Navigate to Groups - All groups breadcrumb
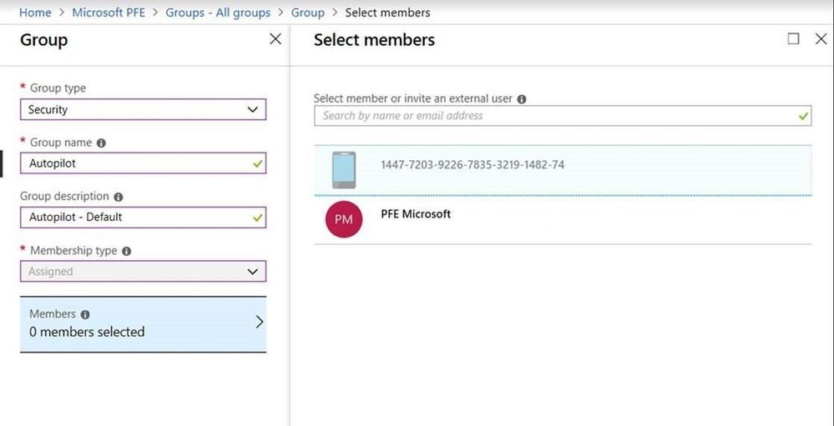Image resolution: width=834 pixels, height=426 pixels. pyautogui.click(x=218, y=13)
